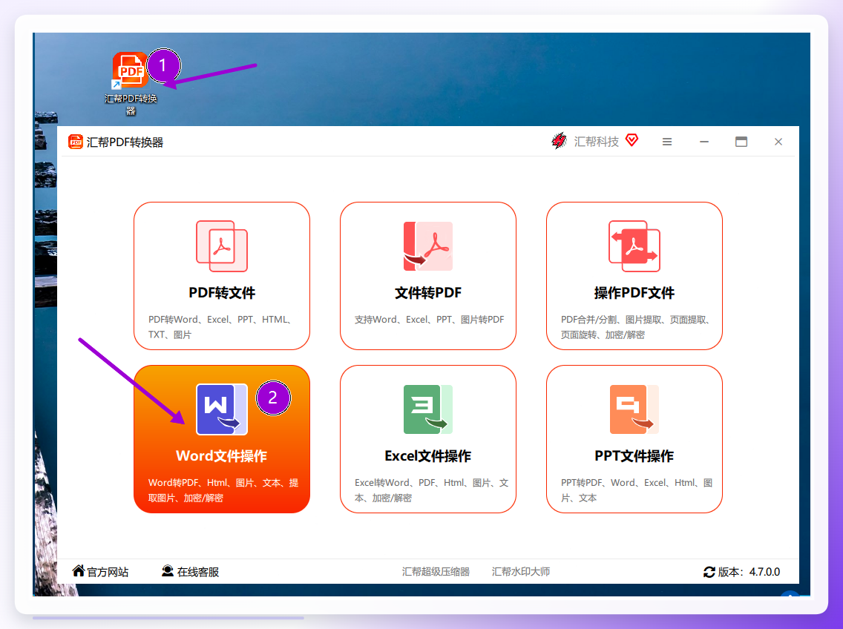Select the PPT文件操作 card title
This screenshot has height=629, width=843.
[x=634, y=456]
